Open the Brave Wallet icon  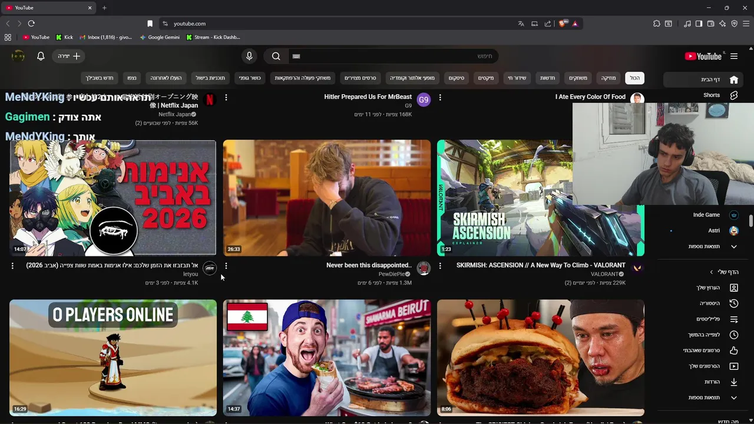point(710,24)
